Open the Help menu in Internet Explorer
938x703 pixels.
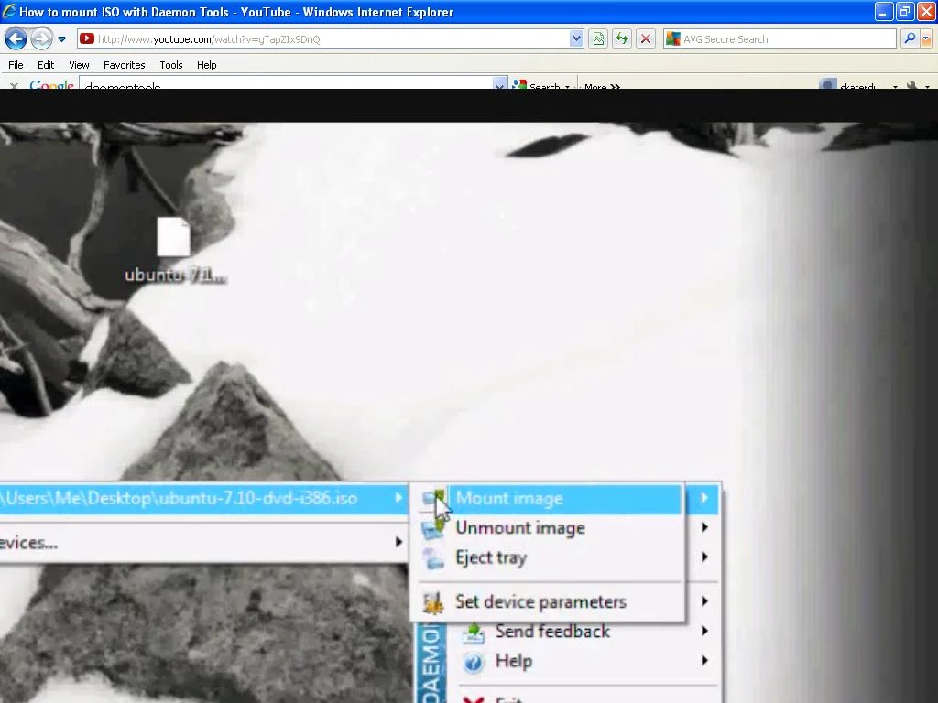[206, 65]
